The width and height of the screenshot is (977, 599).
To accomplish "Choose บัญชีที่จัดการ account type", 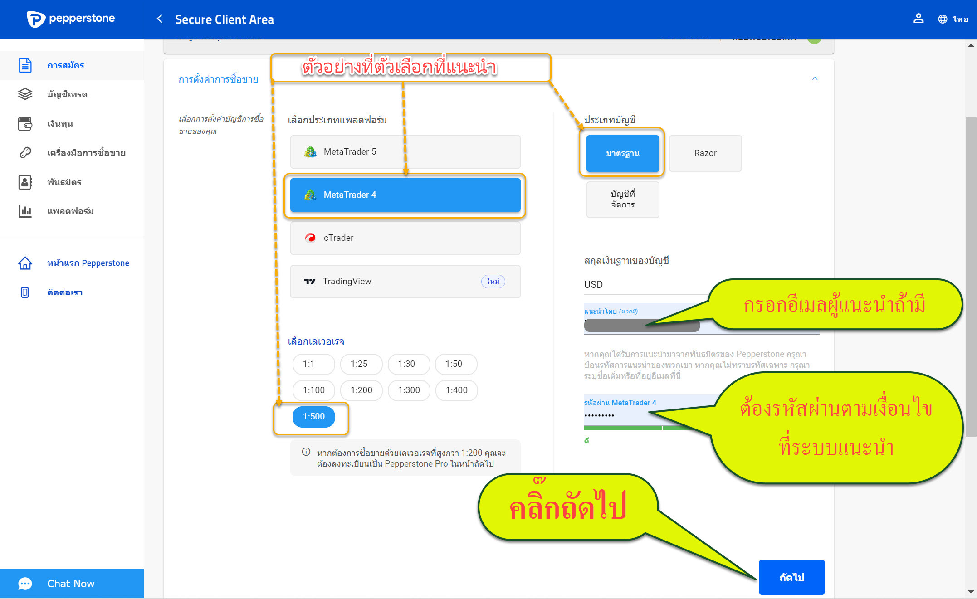I will click(623, 200).
